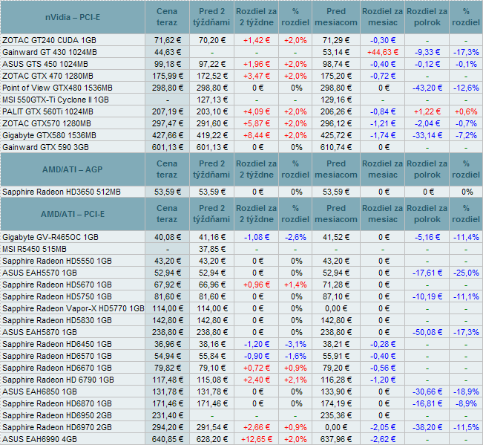The width and height of the screenshot is (483, 445).
Task: Click the -25,0% percentage cell
Action: tap(466, 273)
